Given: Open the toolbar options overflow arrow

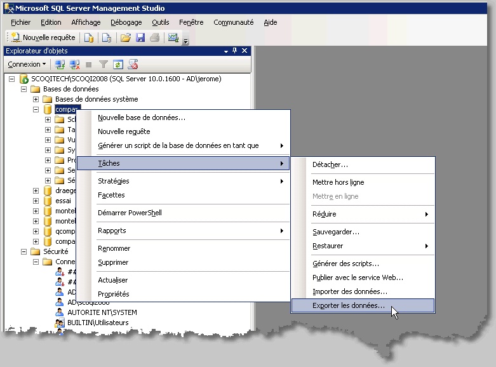Looking at the screenshot, I should 185,41.
